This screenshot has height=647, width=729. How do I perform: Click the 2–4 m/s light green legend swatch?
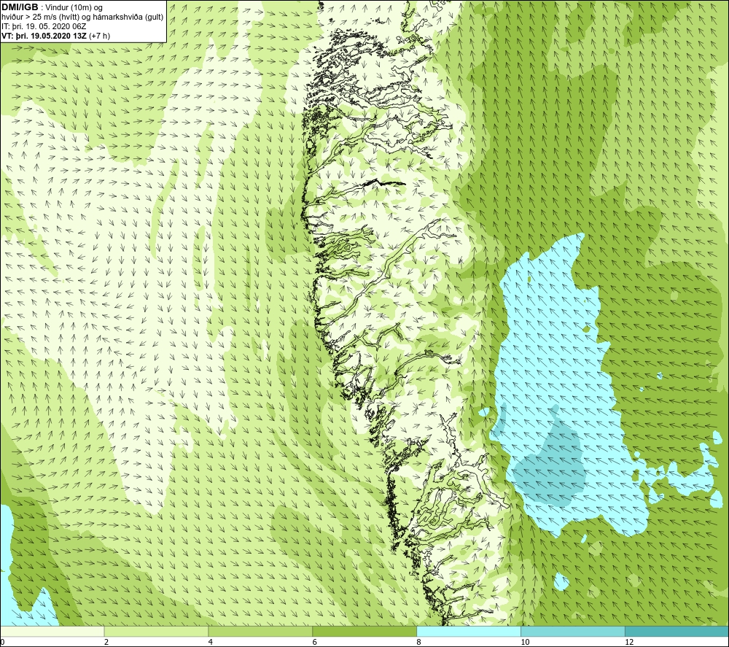point(156,631)
